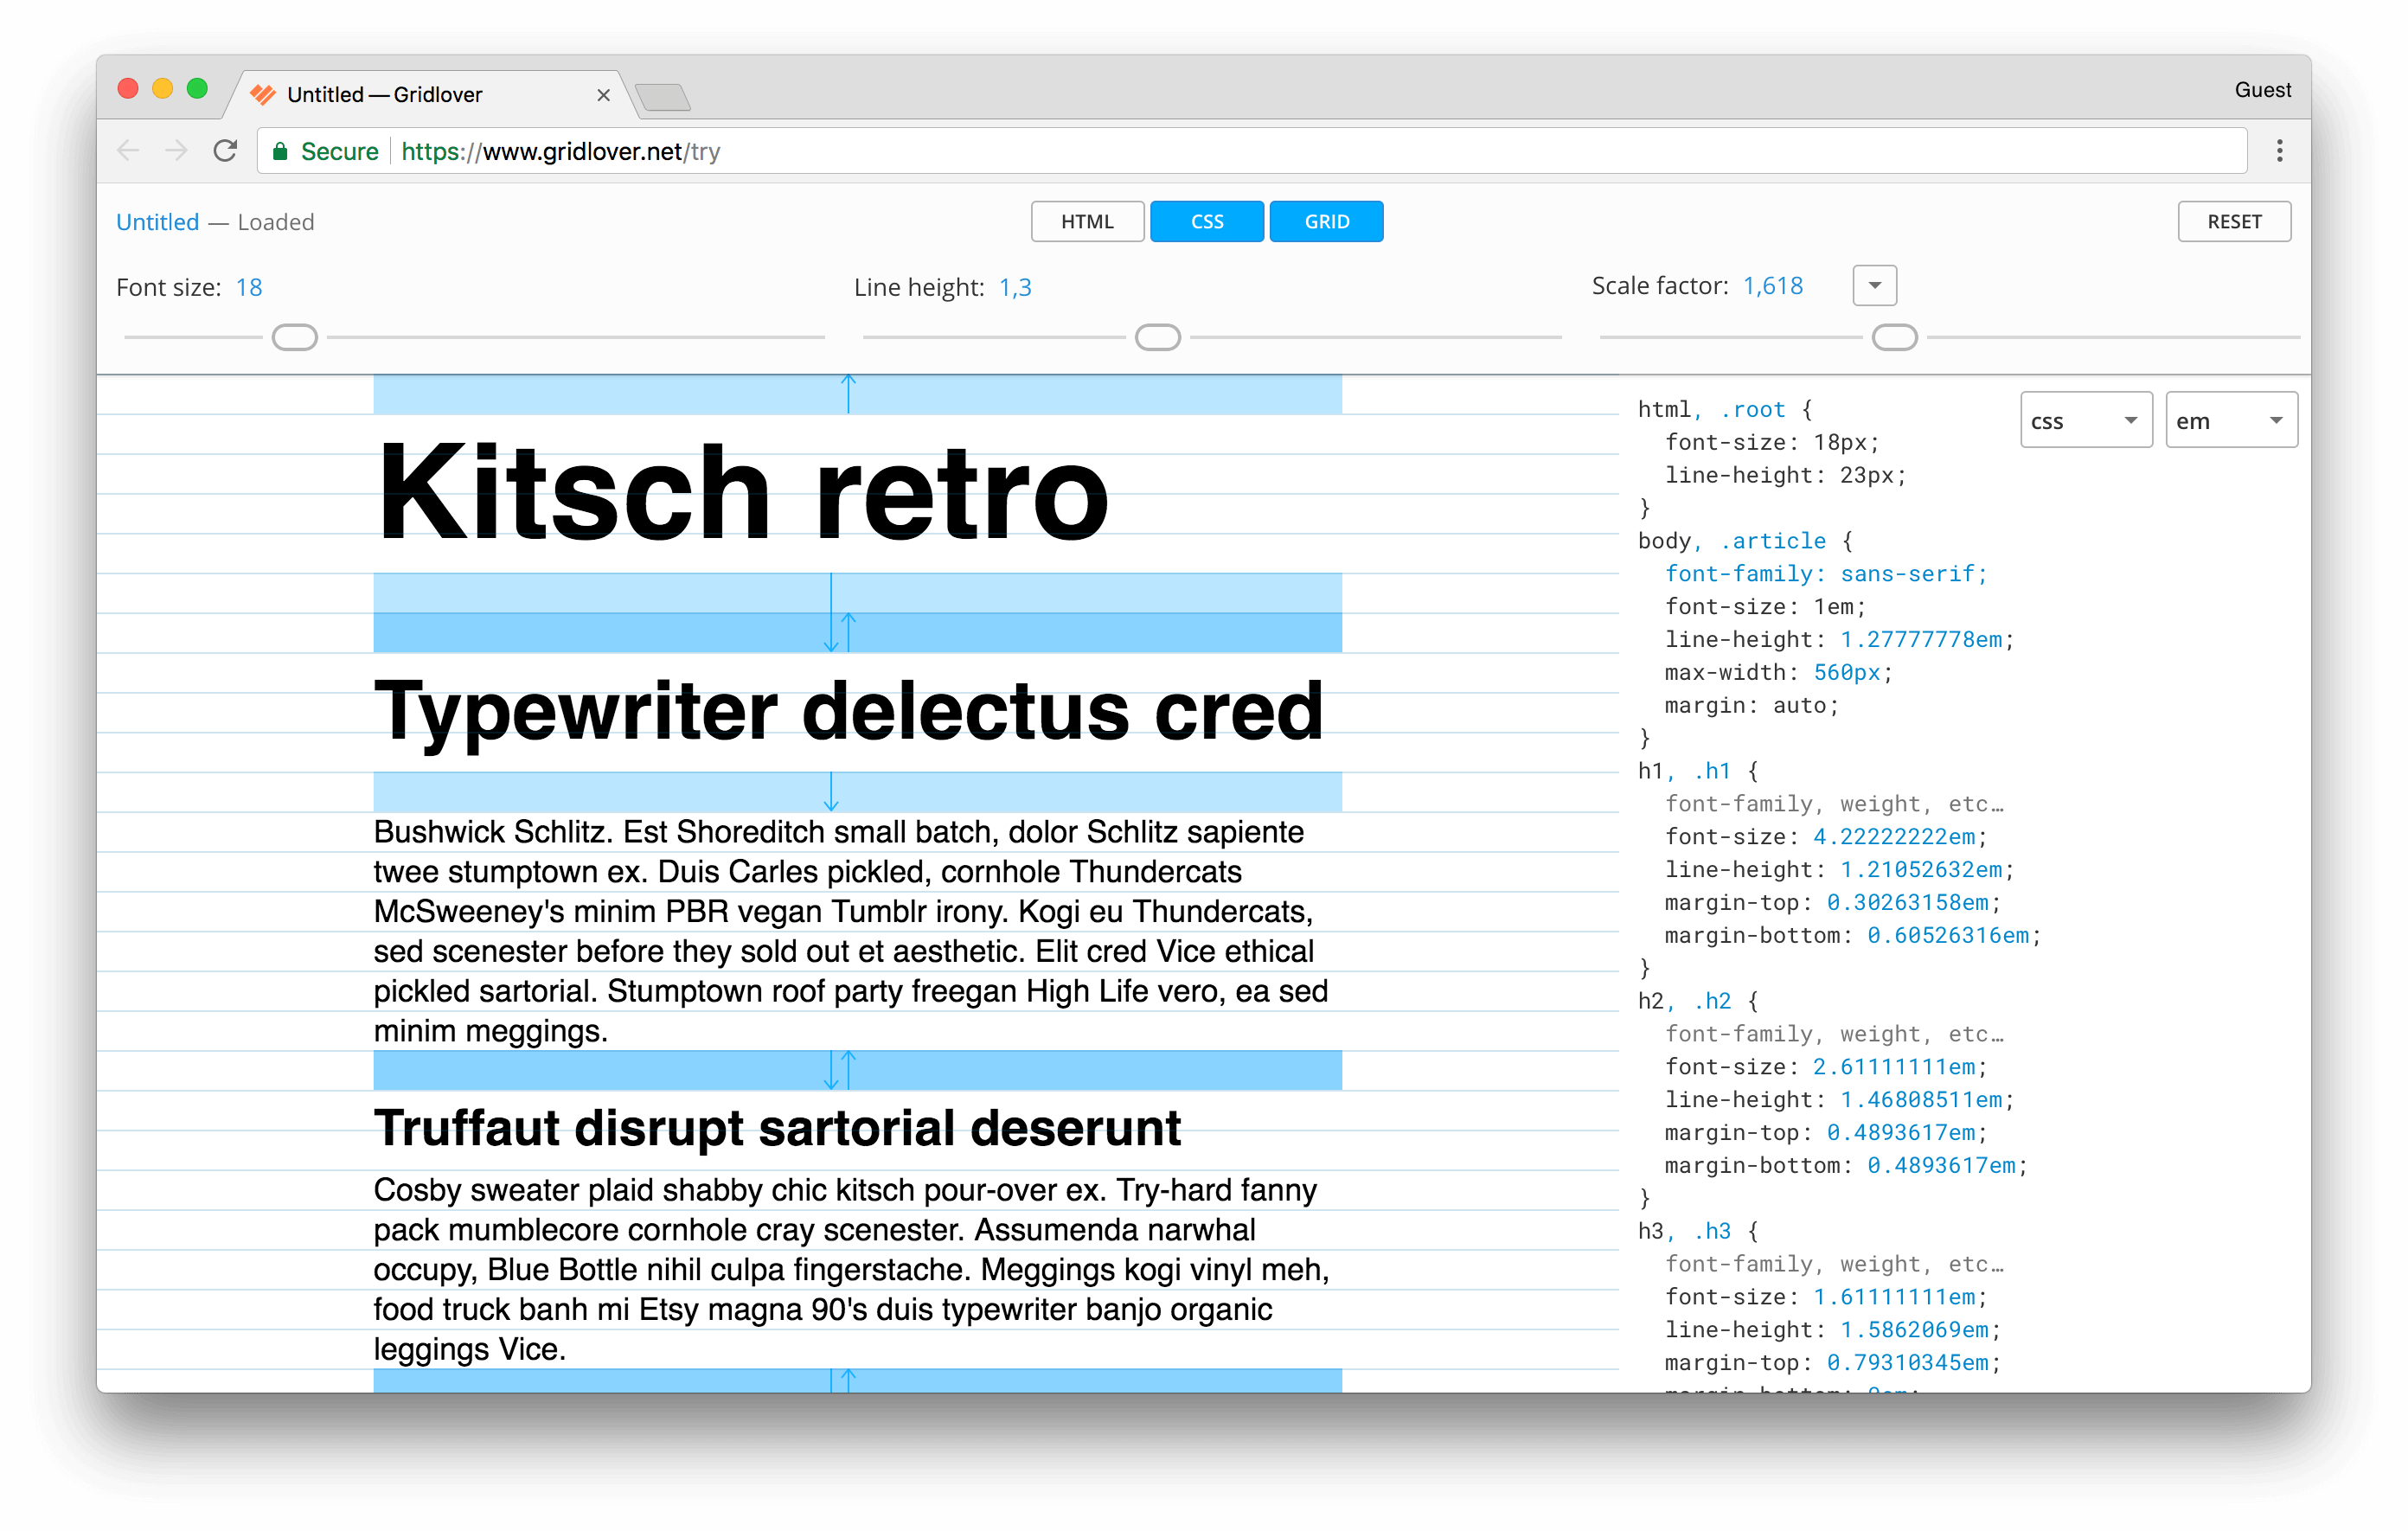
Task: Click the green secure padlock icon
Action: coord(280,152)
